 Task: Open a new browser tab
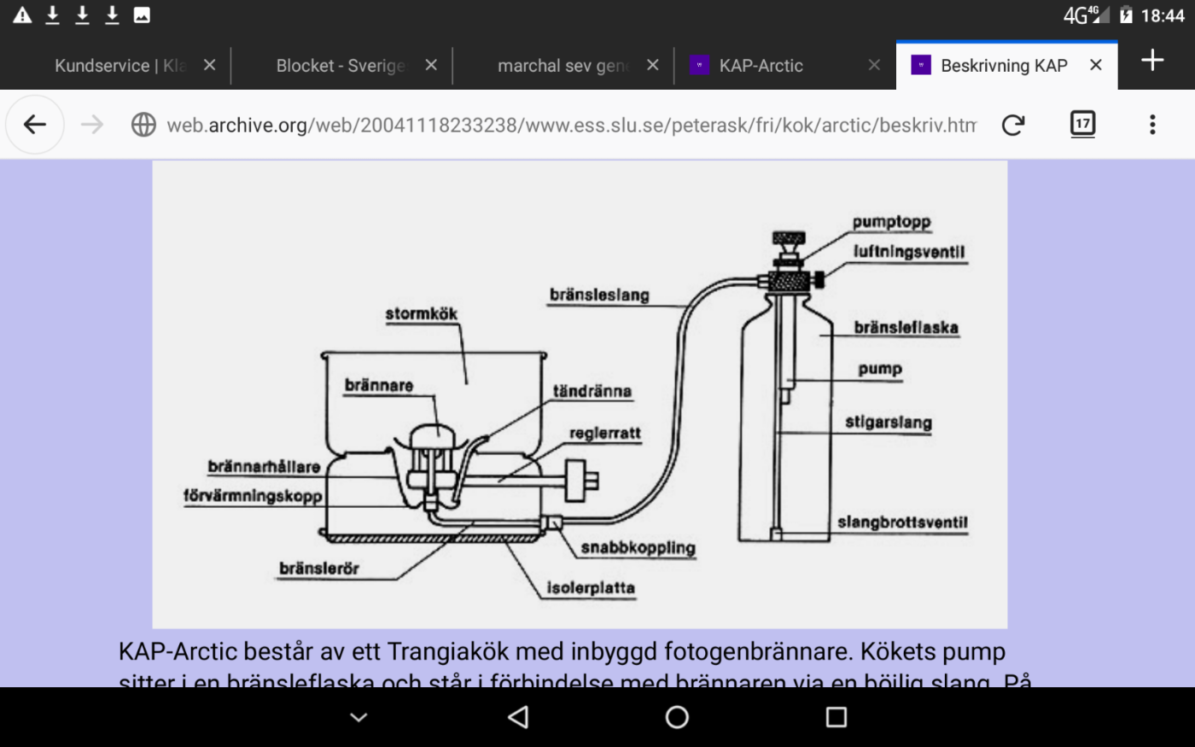pyautogui.click(x=1152, y=60)
